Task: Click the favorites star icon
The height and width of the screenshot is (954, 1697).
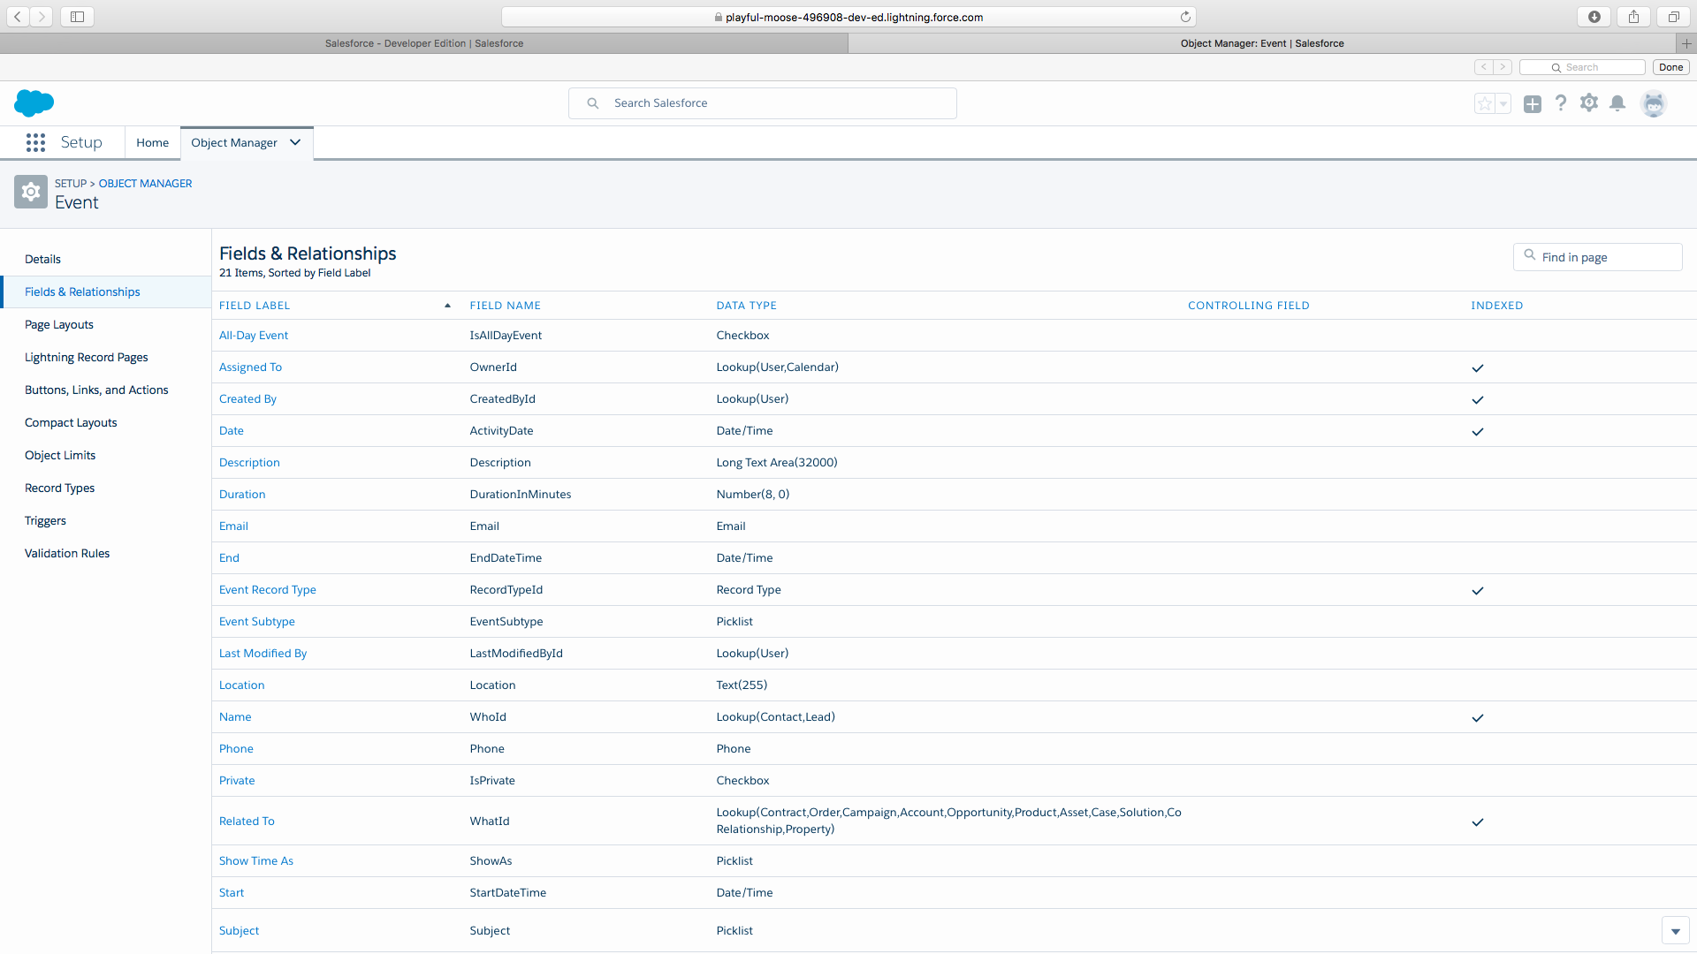Action: [x=1484, y=103]
